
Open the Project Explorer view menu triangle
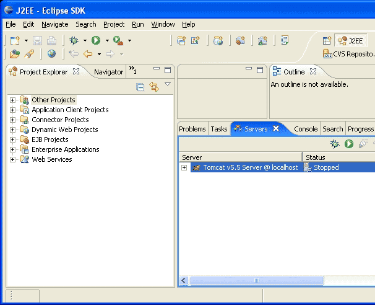[x=168, y=84]
